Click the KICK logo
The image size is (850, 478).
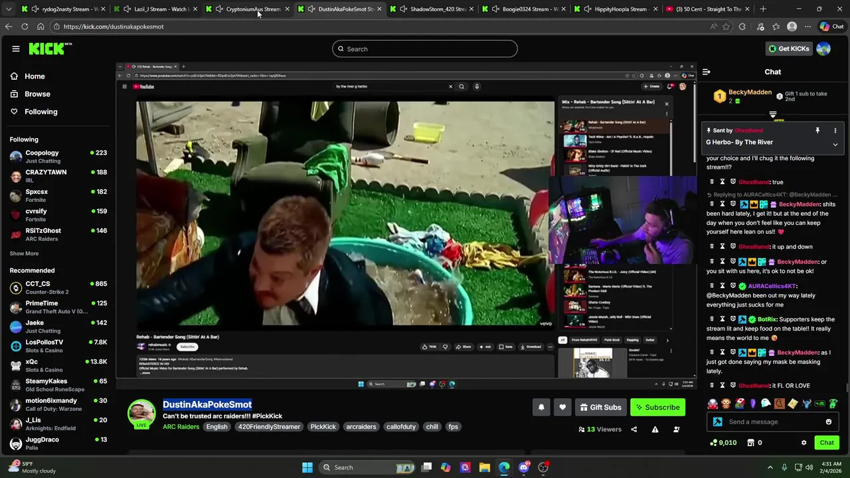point(50,48)
